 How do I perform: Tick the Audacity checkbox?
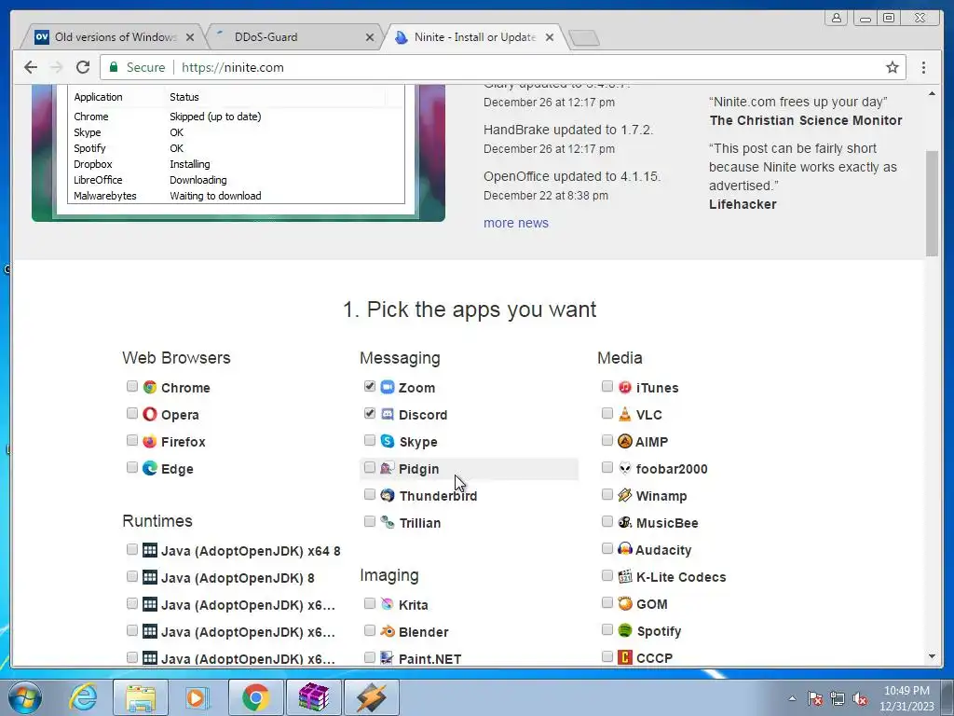point(606,548)
